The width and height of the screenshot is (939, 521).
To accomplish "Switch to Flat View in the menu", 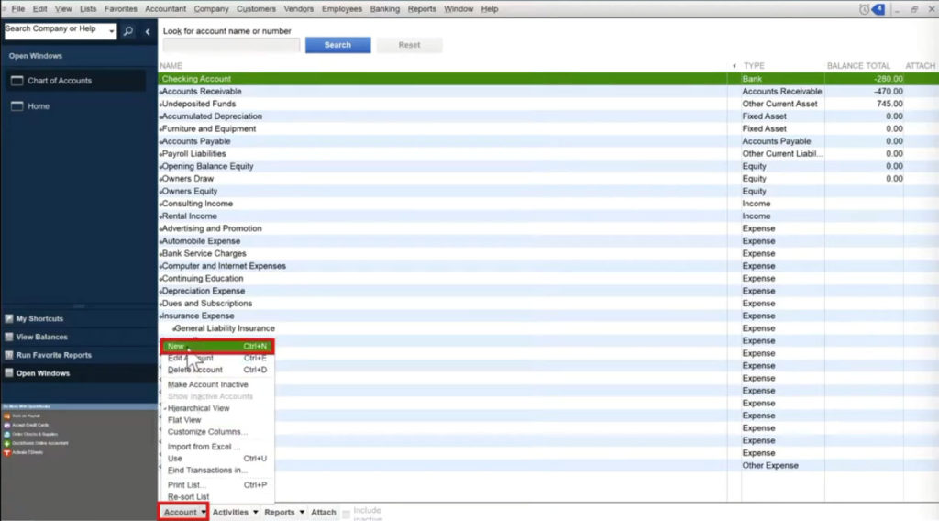I will click(x=184, y=420).
